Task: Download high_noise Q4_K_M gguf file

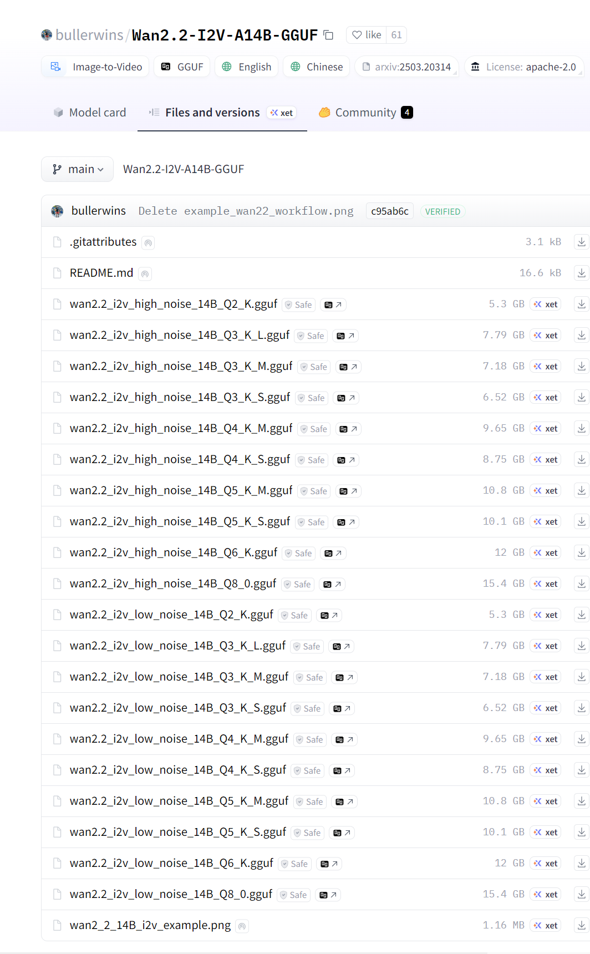Action: 581,428
